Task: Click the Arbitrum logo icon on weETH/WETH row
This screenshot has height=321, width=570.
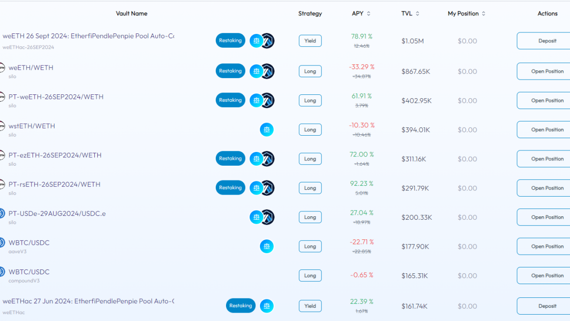Action: (x=267, y=71)
